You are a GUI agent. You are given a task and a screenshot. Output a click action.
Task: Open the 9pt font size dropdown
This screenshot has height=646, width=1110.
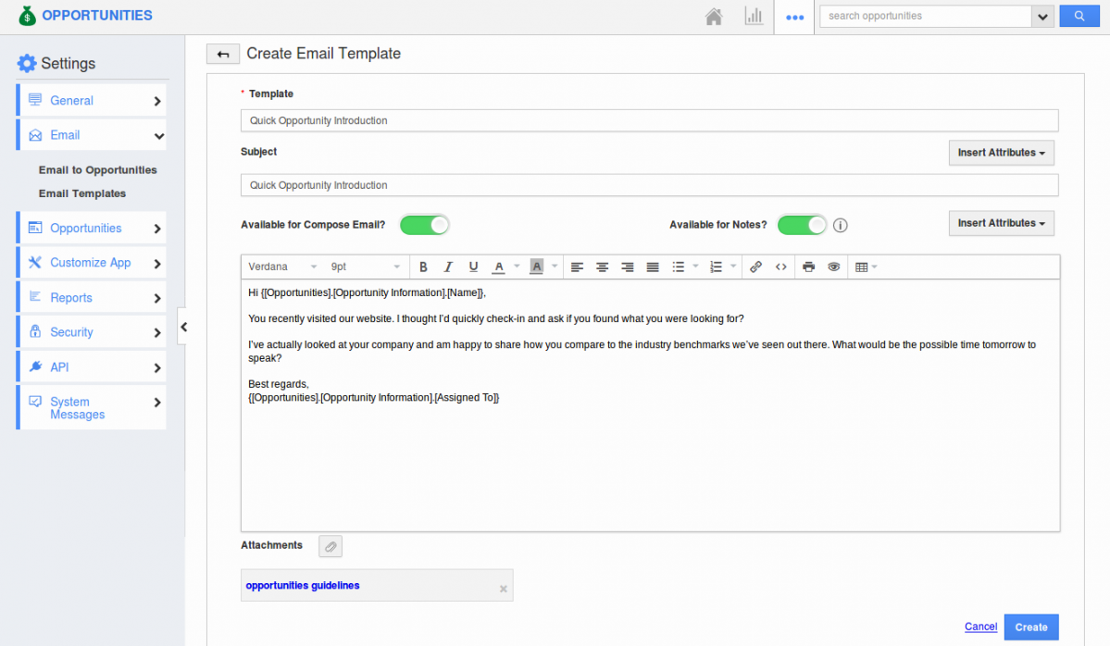pos(366,267)
